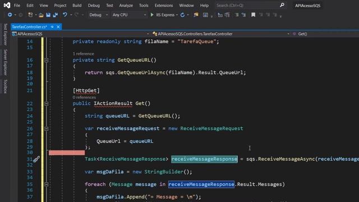Viewport: 359px width, 202px height.
Task: Close the TarefasController.cs tab
Action: (x=58, y=27)
